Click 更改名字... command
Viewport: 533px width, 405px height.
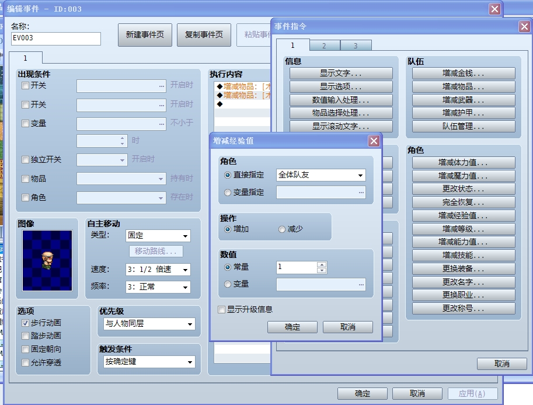(x=464, y=282)
